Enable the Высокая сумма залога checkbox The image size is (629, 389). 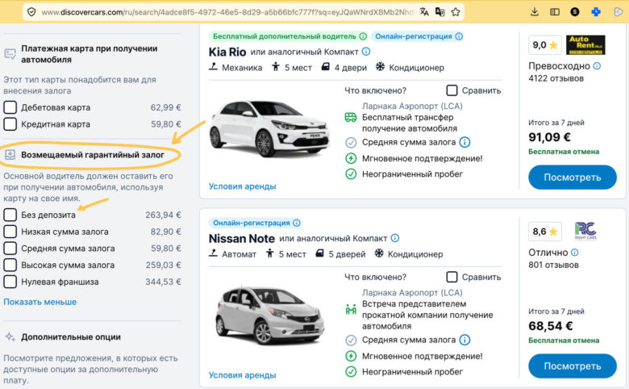click(10, 265)
